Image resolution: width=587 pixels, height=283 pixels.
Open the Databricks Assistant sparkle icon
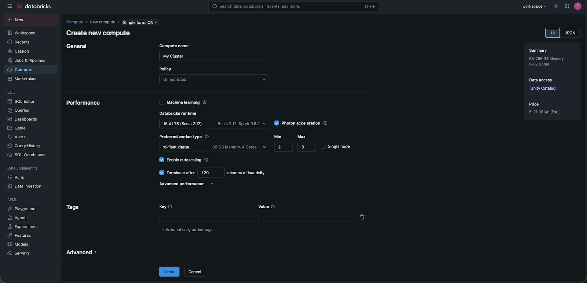click(x=556, y=6)
